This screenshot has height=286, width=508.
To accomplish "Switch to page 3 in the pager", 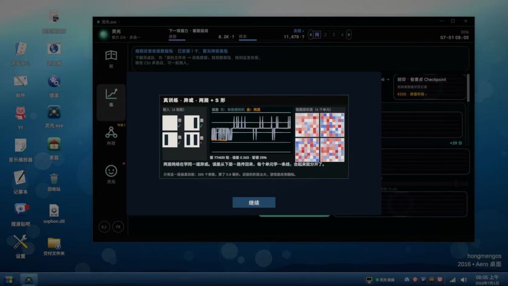I will (333, 35).
